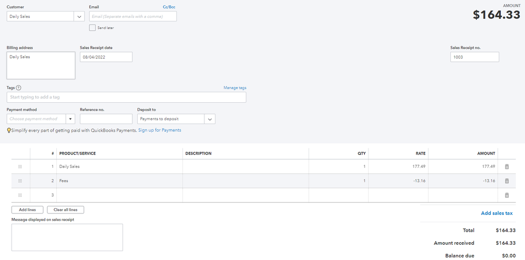Select the Daily Sales product cell
The image size is (525, 260).
click(x=119, y=167)
